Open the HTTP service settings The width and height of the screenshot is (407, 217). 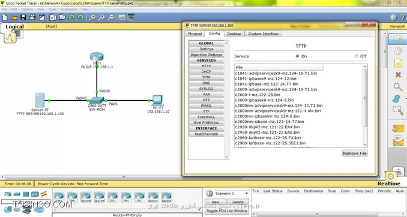pyautogui.click(x=207, y=66)
